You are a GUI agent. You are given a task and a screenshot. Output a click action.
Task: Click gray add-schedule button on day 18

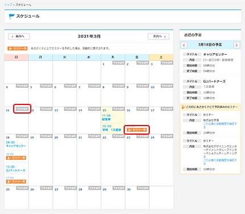[22, 136]
